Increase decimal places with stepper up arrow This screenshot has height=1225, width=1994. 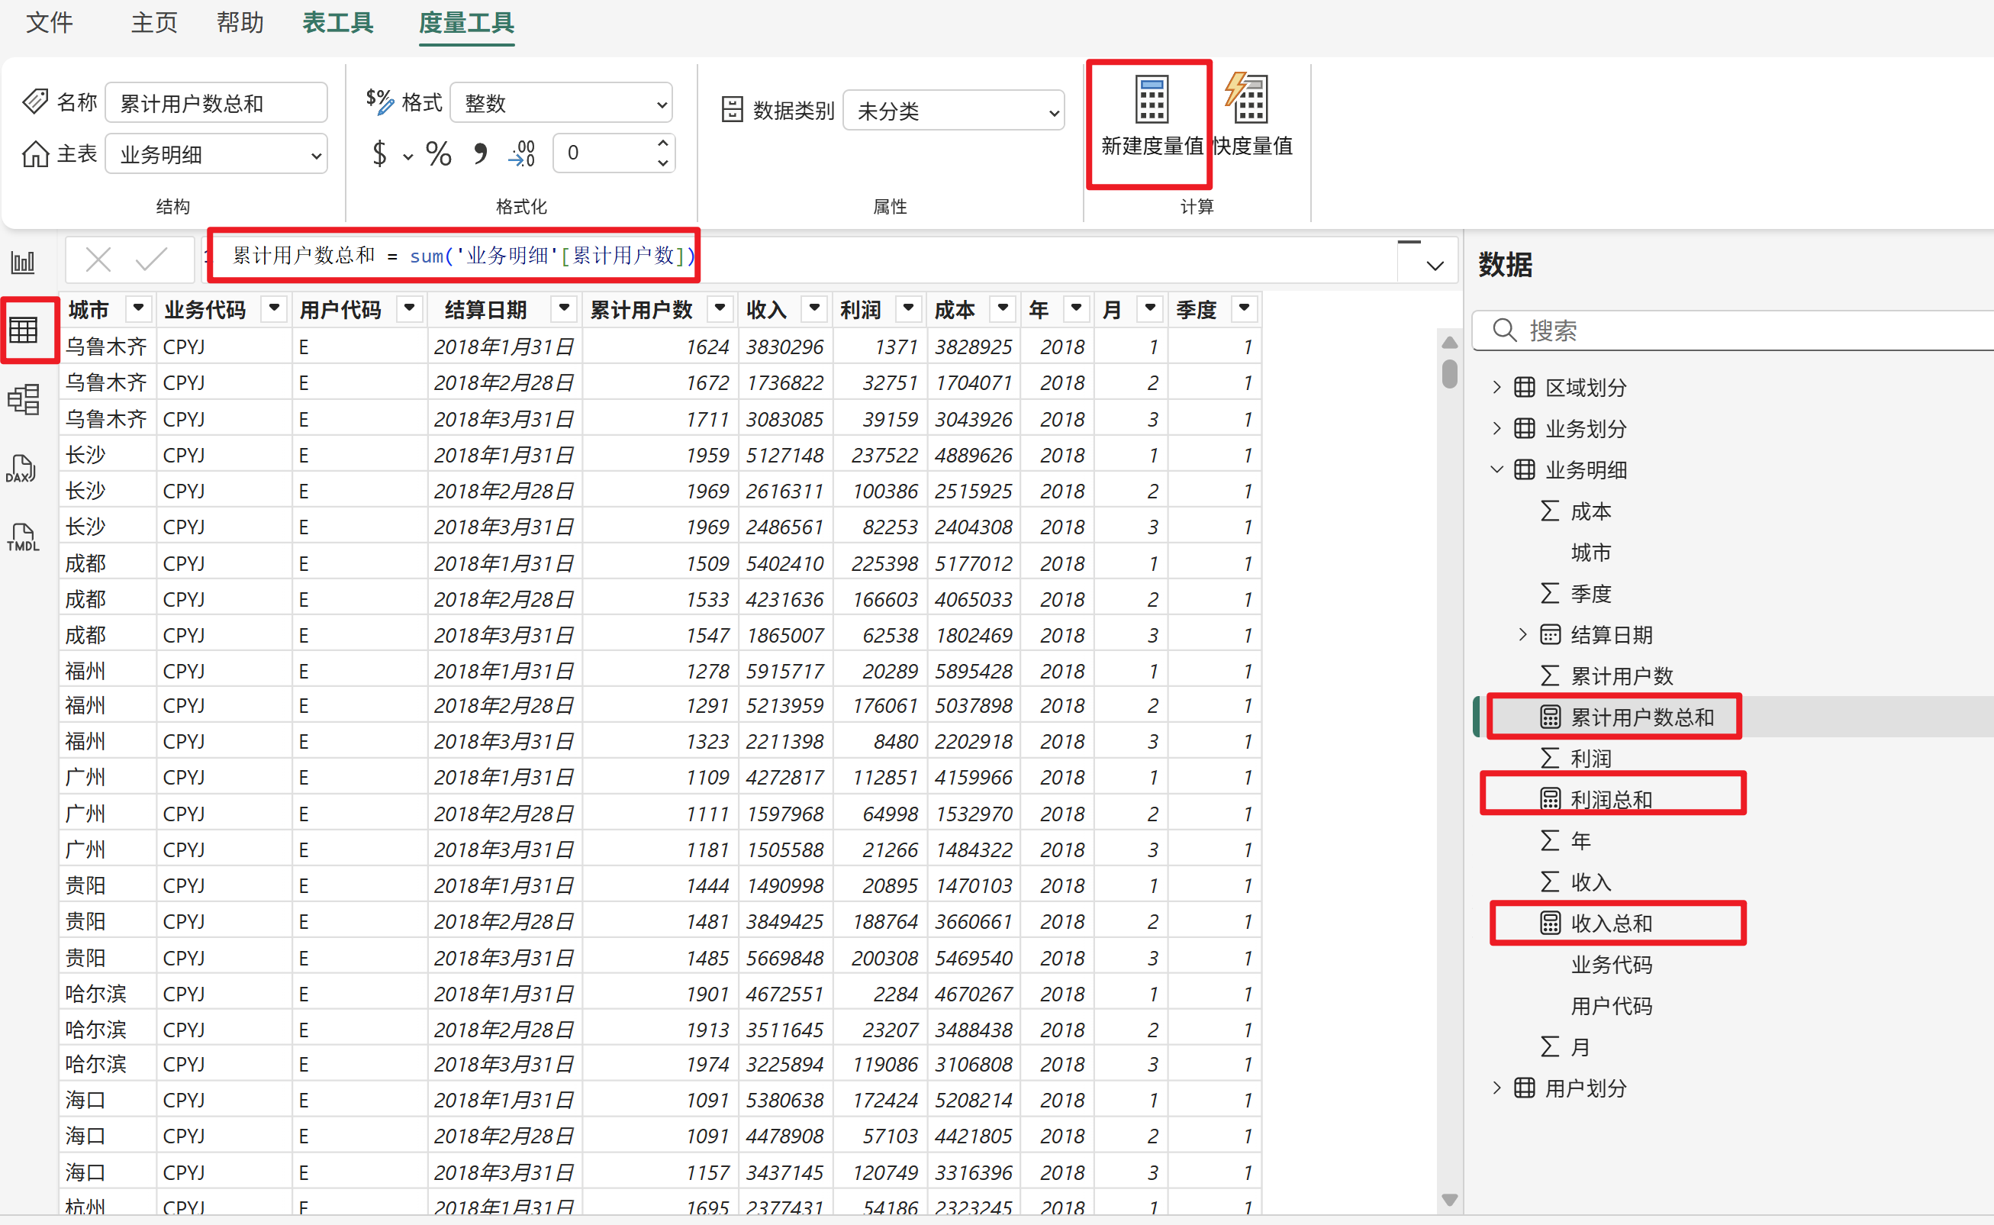[x=662, y=143]
